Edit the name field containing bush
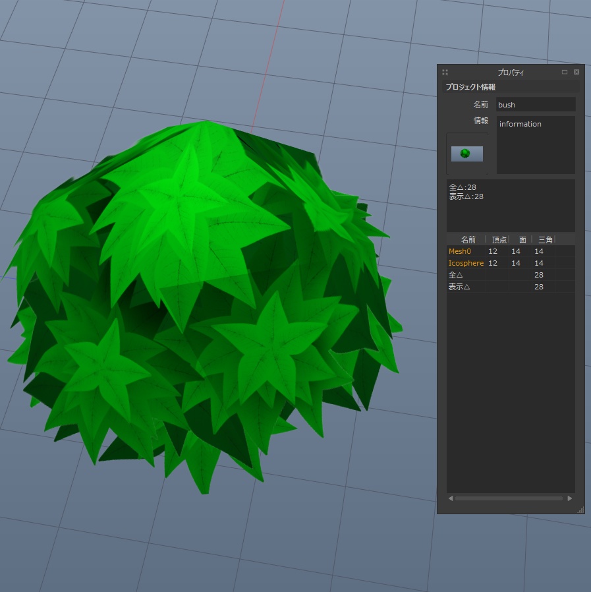Viewport: 591px width, 592px height. [x=535, y=104]
